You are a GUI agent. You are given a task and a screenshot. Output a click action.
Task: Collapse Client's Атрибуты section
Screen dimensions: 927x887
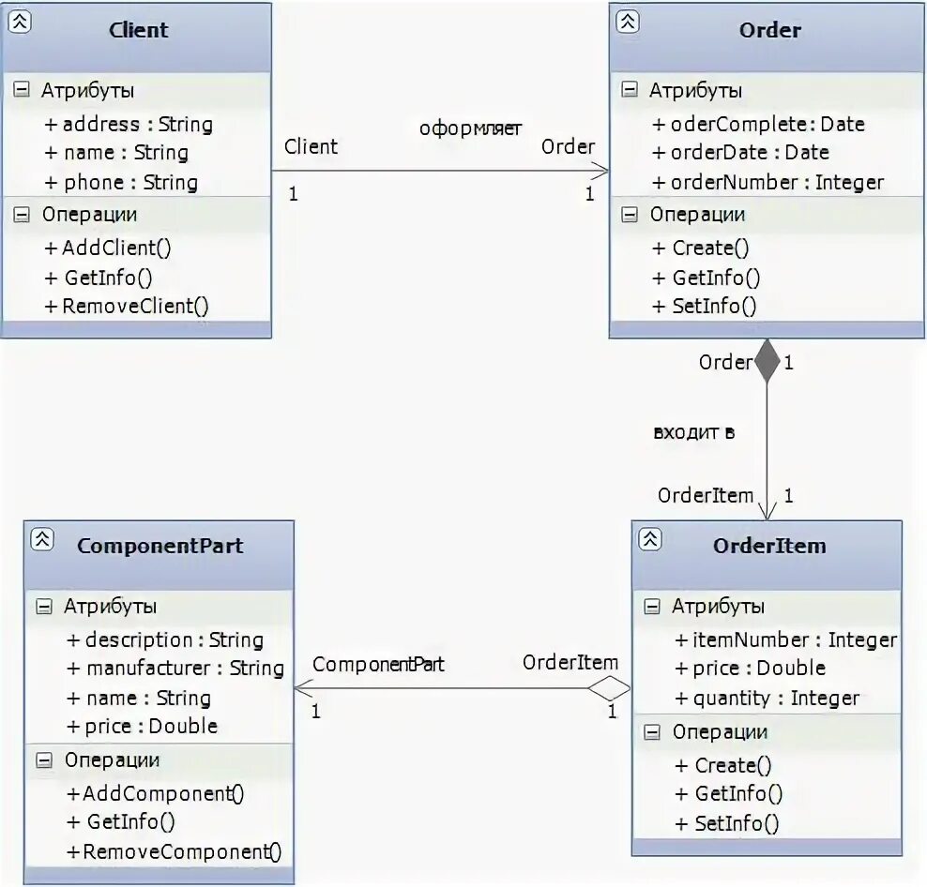tap(22, 90)
